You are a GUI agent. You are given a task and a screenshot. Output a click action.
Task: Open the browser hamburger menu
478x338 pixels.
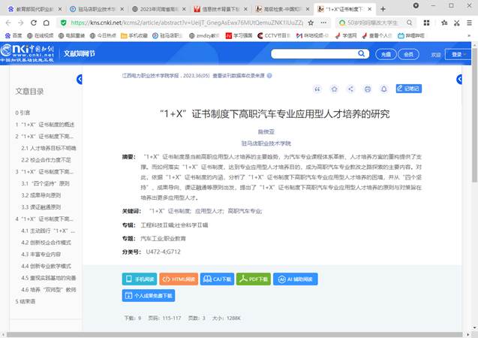pyautogui.click(x=469, y=23)
